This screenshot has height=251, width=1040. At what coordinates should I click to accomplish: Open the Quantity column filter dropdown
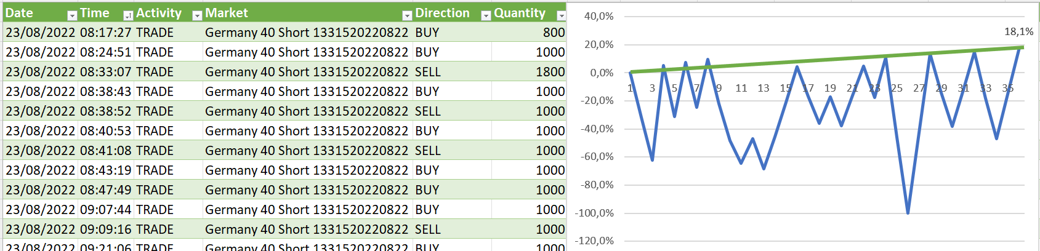561,15
